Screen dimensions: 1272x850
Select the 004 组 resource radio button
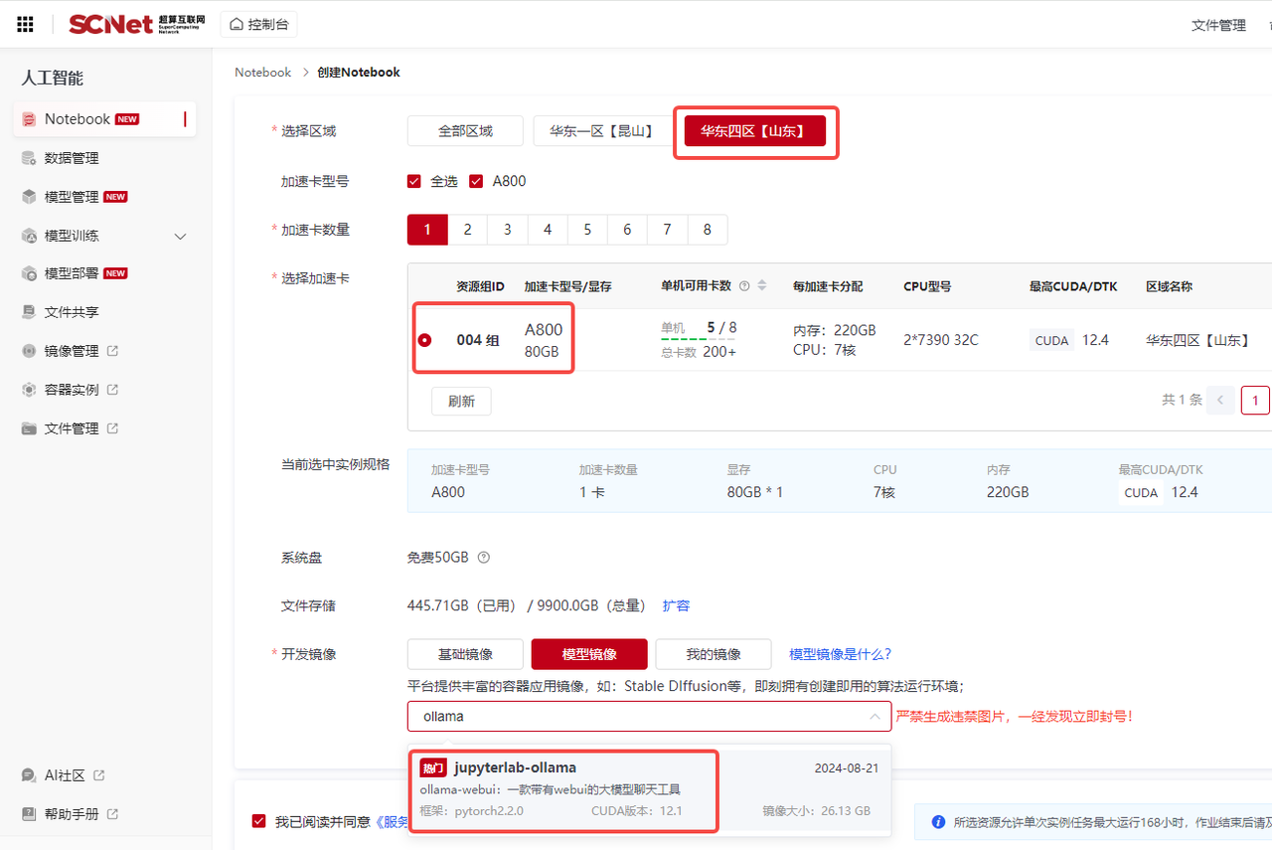click(425, 340)
